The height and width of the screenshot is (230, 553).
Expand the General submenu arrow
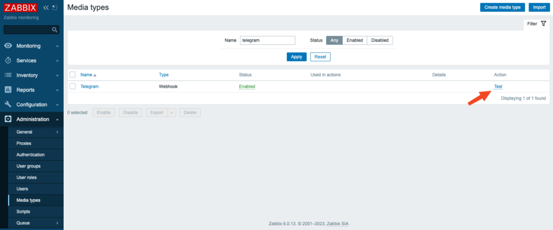[x=57, y=132]
